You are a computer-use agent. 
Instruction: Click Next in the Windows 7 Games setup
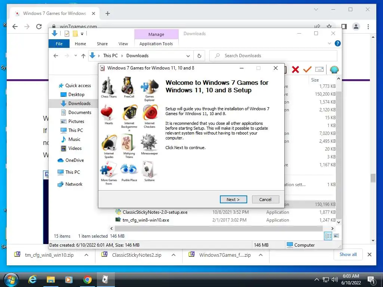[x=233, y=200]
